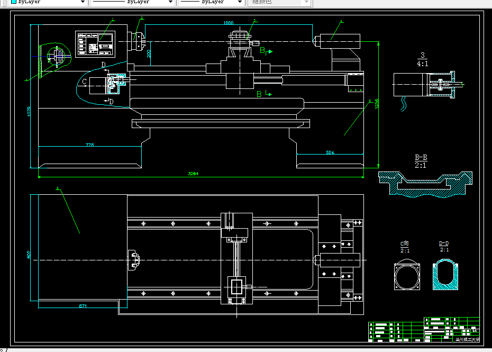Select the 200 vertical dimension text
The width and height of the screenshot is (492, 352).
point(149,53)
